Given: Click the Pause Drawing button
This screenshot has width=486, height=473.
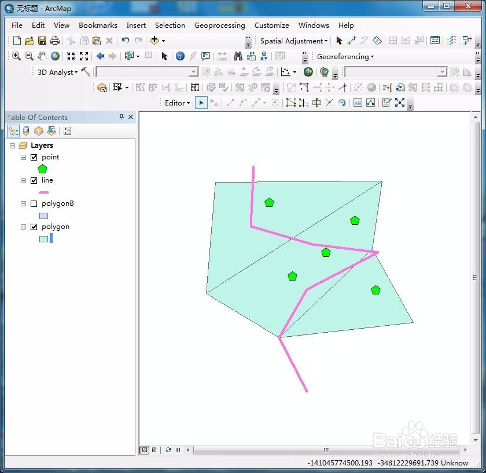Looking at the screenshot, I should point(178,450).
